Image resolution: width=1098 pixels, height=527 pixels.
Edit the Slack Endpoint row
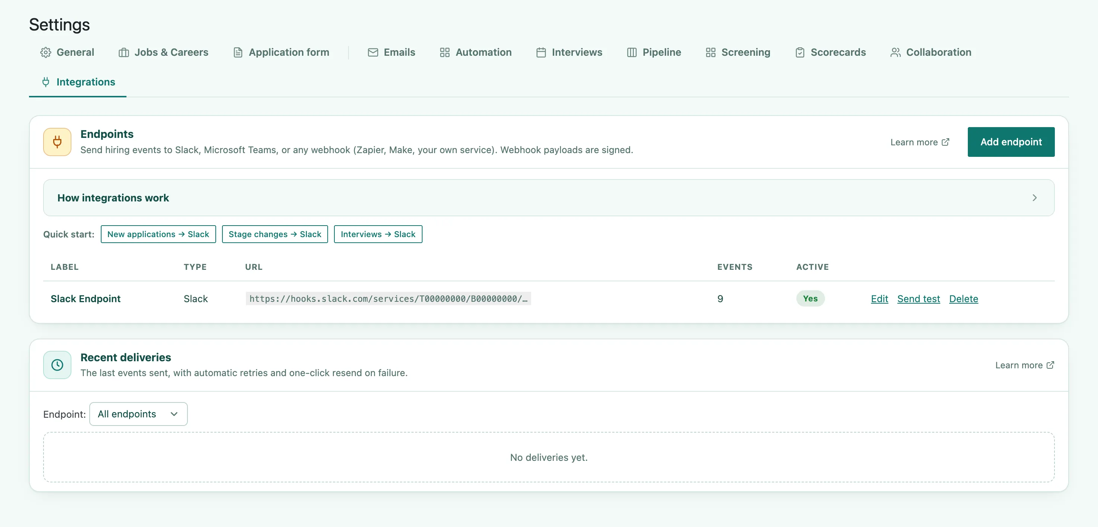[x=879, y=299]
